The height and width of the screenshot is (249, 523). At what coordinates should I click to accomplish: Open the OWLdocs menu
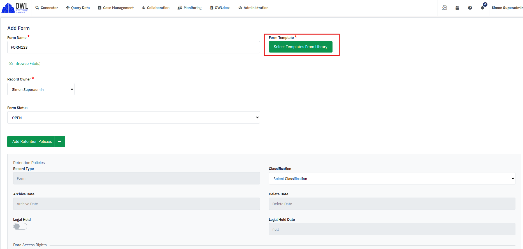[x=220, y=8]
